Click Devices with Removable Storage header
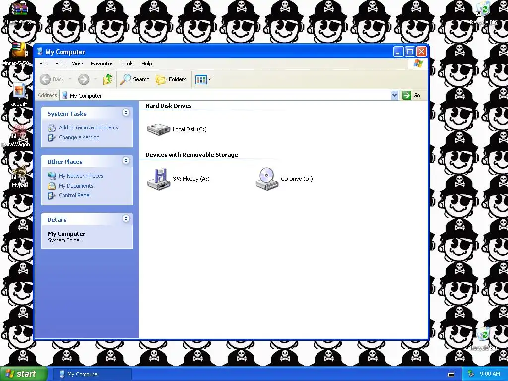Viewport: 508px width, 381px height. pyautogui.click(x=191, y=155)
